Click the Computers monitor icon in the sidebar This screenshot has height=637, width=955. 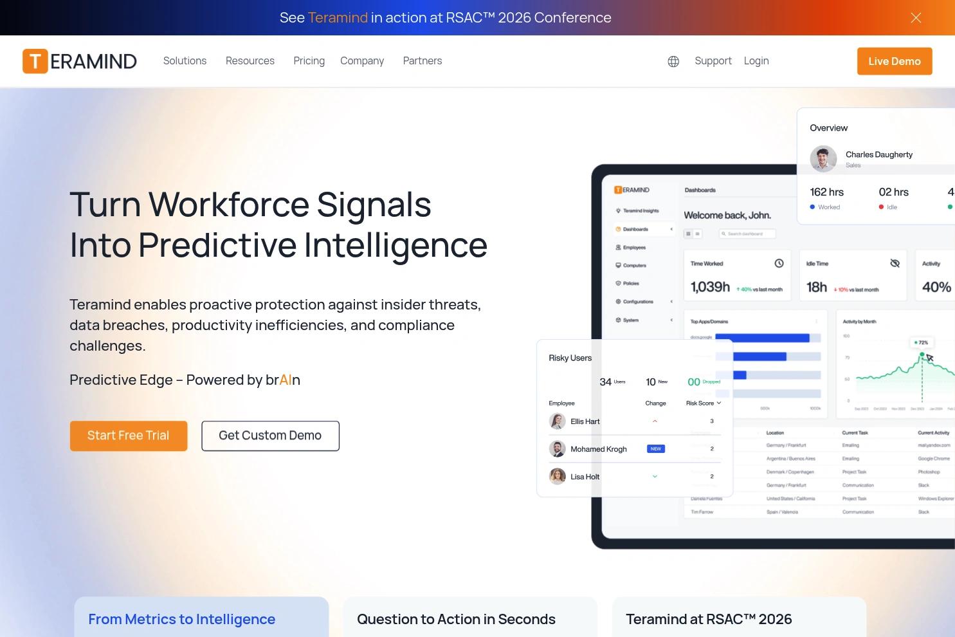[618, 265]
